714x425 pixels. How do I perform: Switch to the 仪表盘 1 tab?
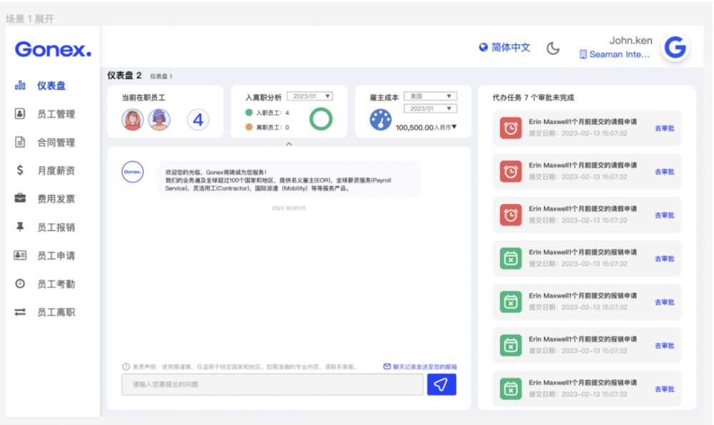coord(161,76)
